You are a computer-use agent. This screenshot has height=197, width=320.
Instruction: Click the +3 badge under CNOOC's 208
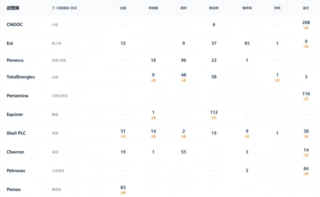tap(306, 28)
